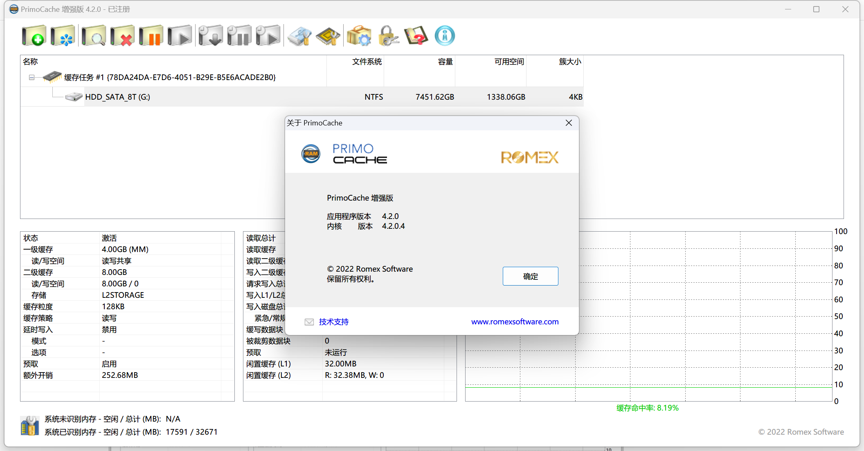Click the envelope icon beside 技术支持
This screenshot has height=451, width=864.
(309, 322)
